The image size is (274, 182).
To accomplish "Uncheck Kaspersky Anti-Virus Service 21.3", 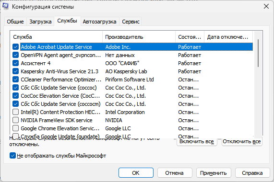I will click(15, 71).
